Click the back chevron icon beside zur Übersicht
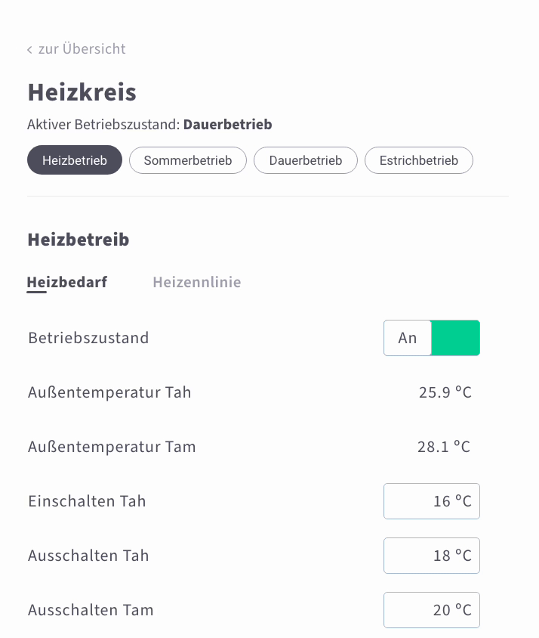Viewport: 539px width, 638px height. pos(29,50)
